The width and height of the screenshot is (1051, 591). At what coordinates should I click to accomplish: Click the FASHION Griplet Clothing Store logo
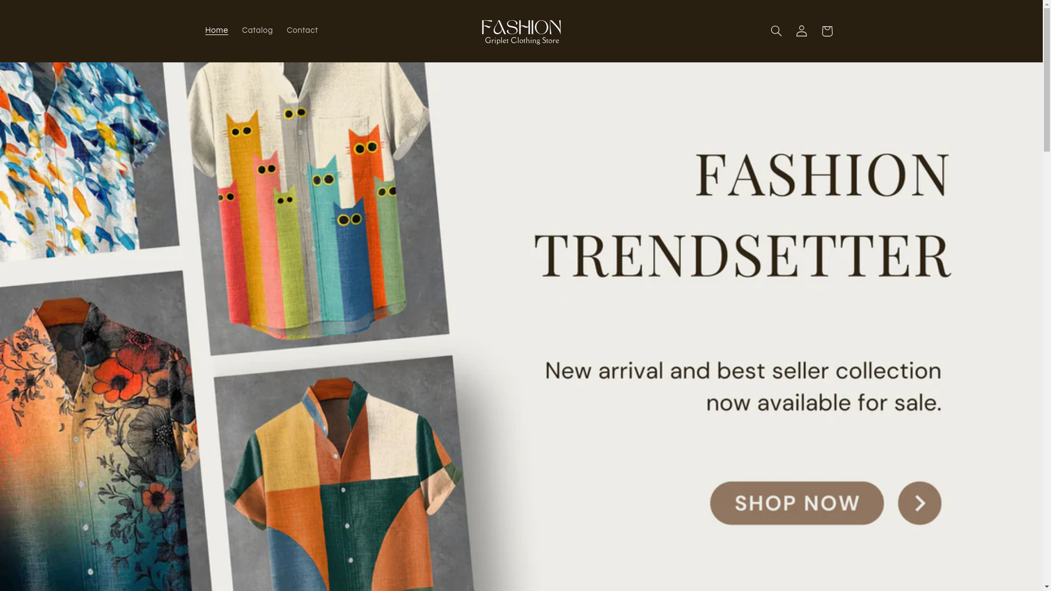(x=521, y=31)
